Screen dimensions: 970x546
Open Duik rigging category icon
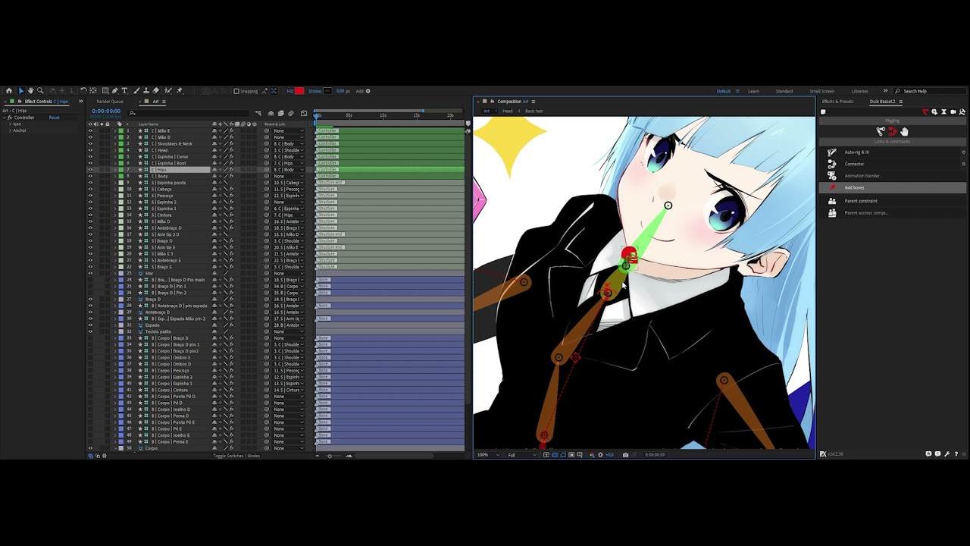(926, 112)
